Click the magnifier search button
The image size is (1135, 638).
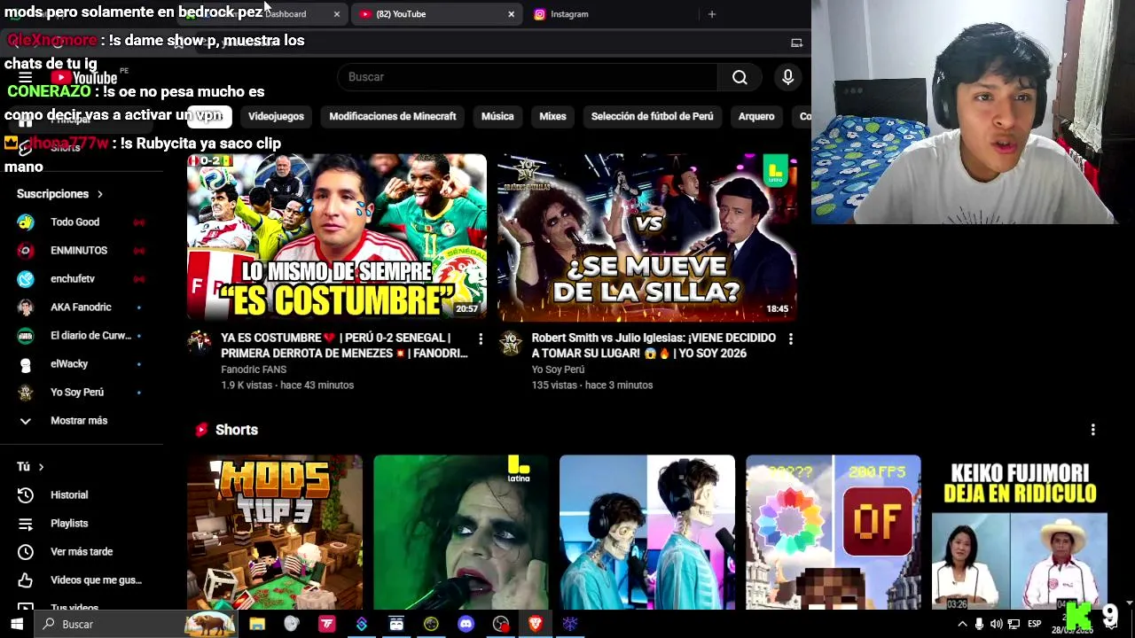(x=740, y=77)
